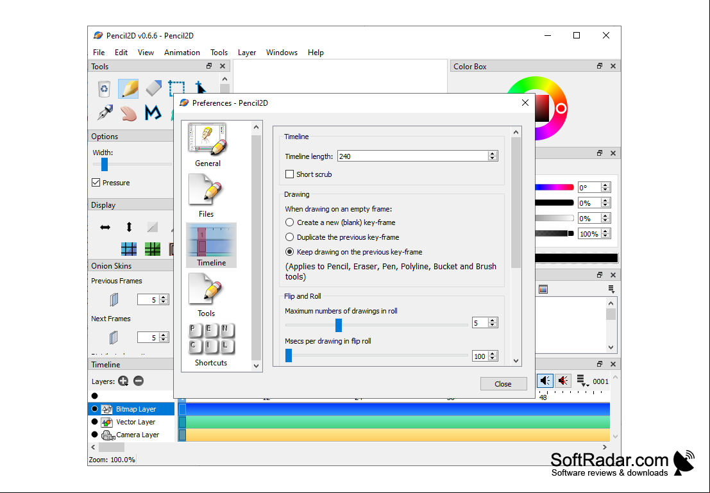Toggle Bitmap Layer visibility dot
The width and height of the screenshot is (710, 493).
click(x=95, y=409)
